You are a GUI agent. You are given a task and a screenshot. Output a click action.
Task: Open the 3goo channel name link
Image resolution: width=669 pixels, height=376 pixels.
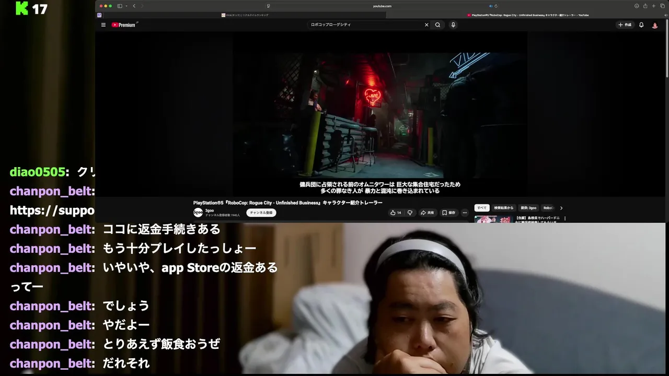(x=210, y=210)
